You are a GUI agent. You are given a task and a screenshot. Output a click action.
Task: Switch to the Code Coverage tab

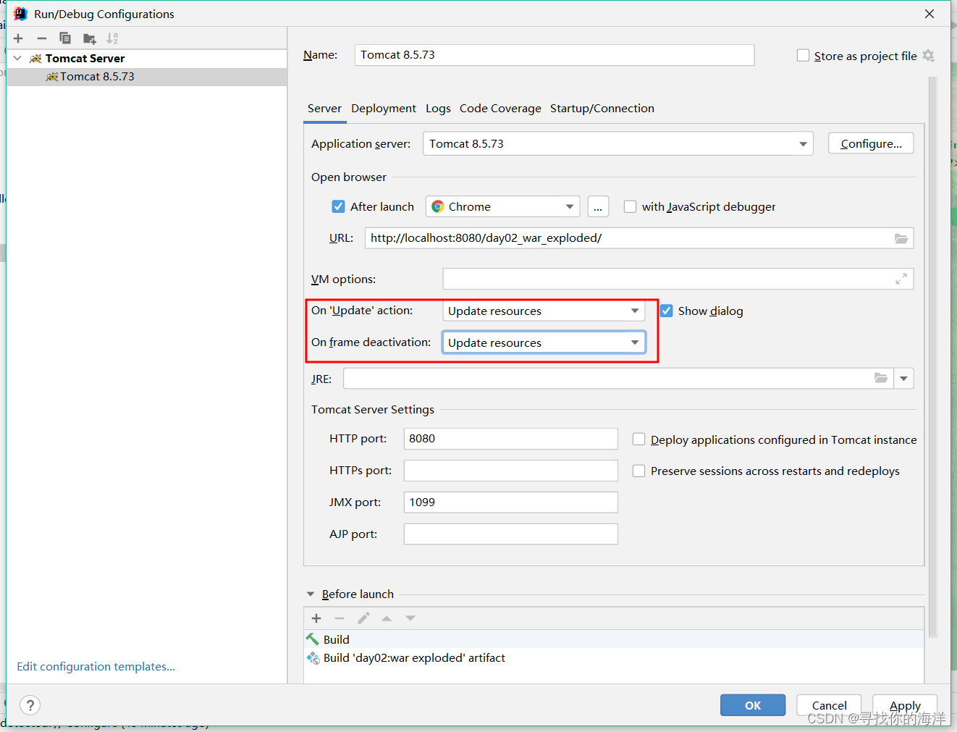500,108
